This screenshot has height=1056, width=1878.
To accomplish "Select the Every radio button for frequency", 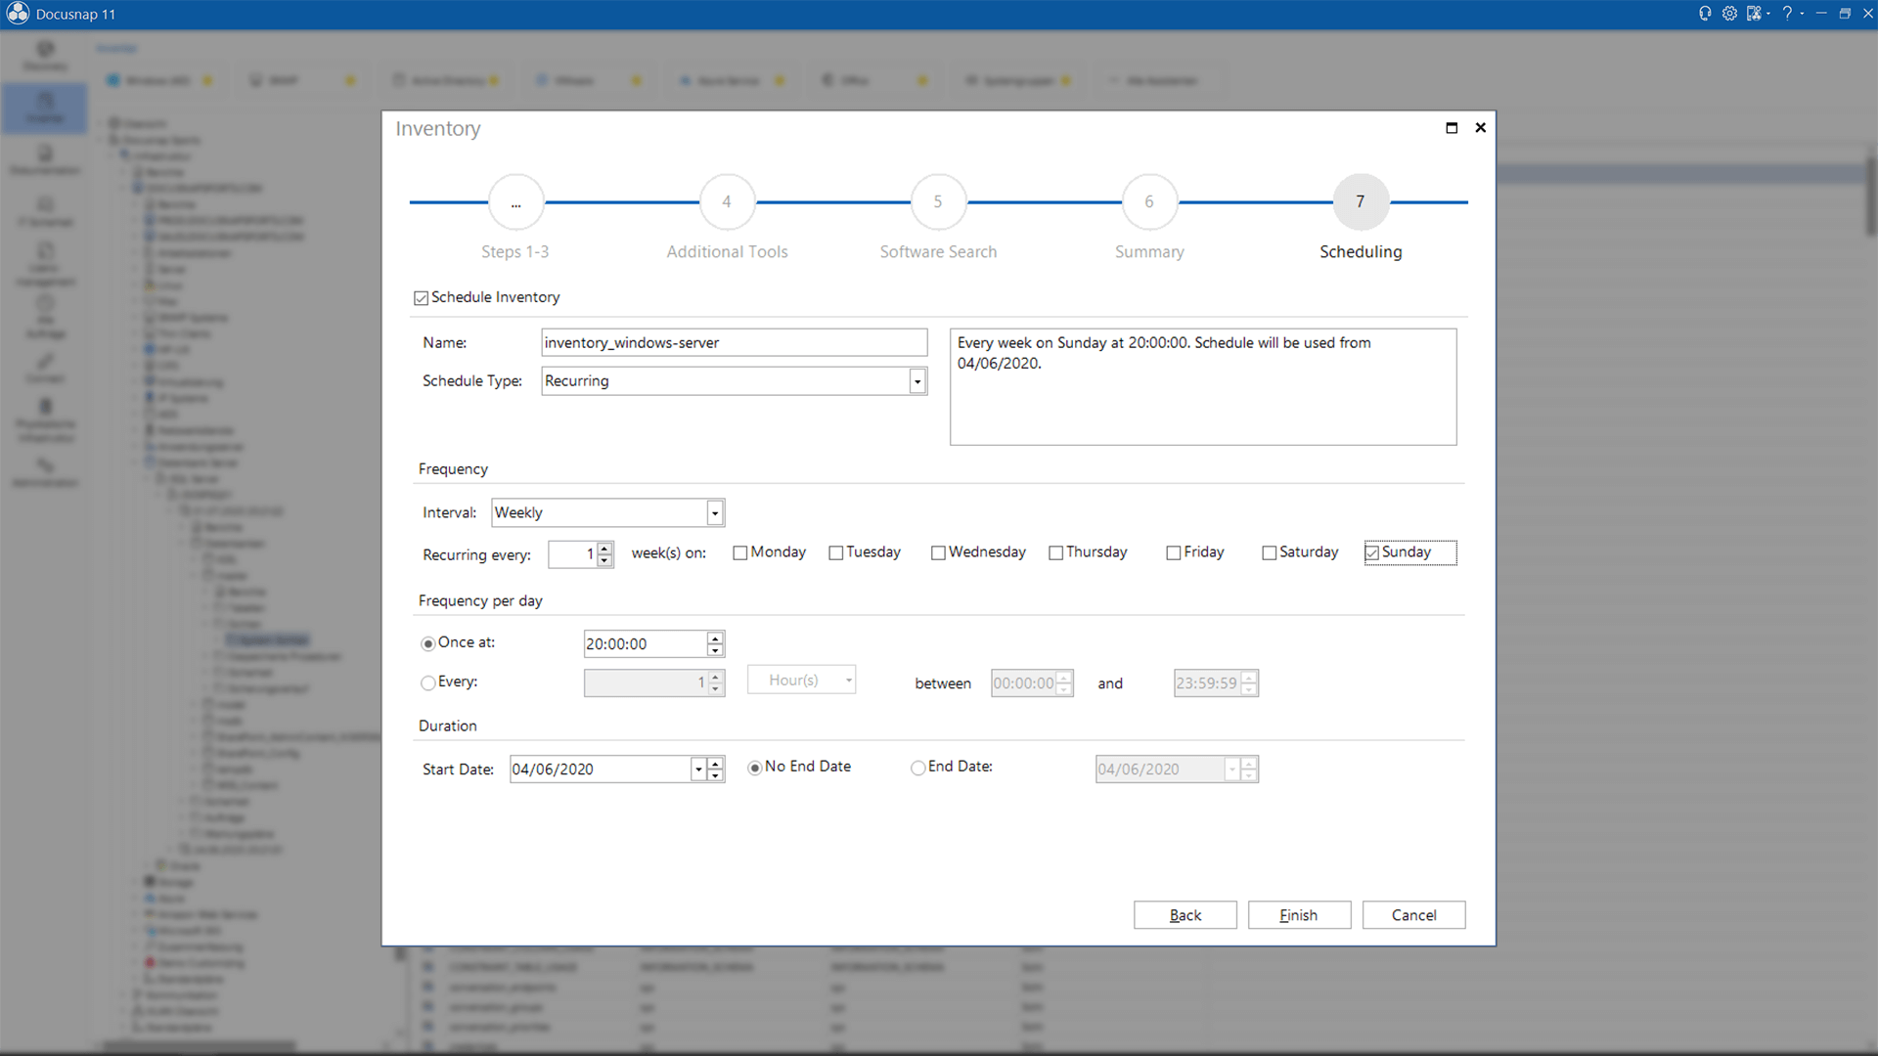I will click(427, 682).
